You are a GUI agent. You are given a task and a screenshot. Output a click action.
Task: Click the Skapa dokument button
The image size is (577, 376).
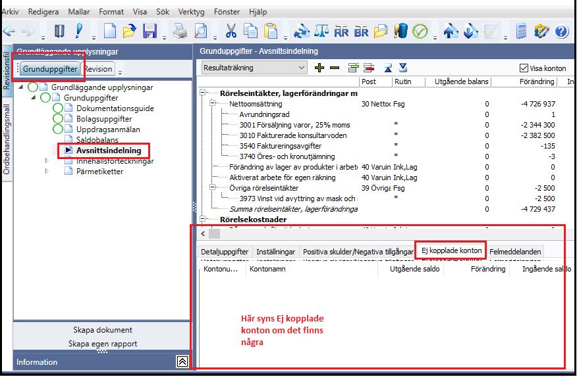(103, 330)
